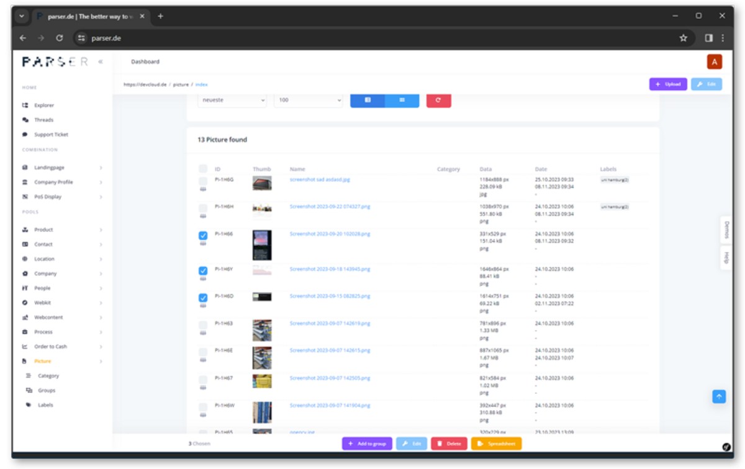Viewport: 745px width, 469px height.
Task: Open the "neueste" sort dropdown
Action: point(232,99)
